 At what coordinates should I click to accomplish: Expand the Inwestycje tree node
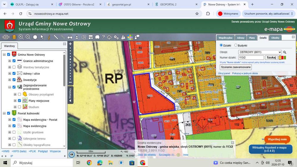pyautogui.click(x=10, y=80)
